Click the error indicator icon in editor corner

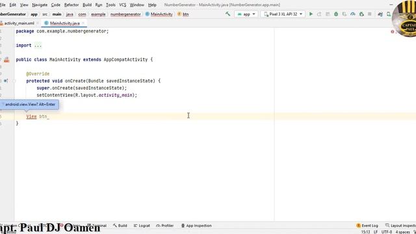click(393, 32)
